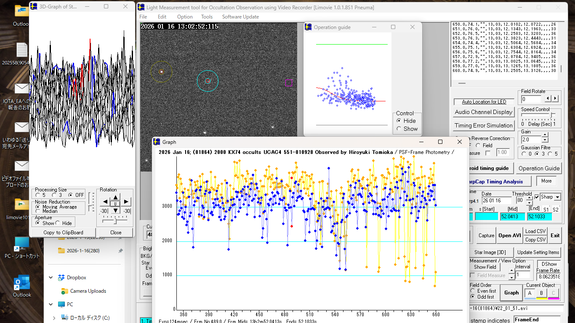Select Current Object B button
Image resolution: width=575 pixels, height=323 pixels.
click(541, 293)
